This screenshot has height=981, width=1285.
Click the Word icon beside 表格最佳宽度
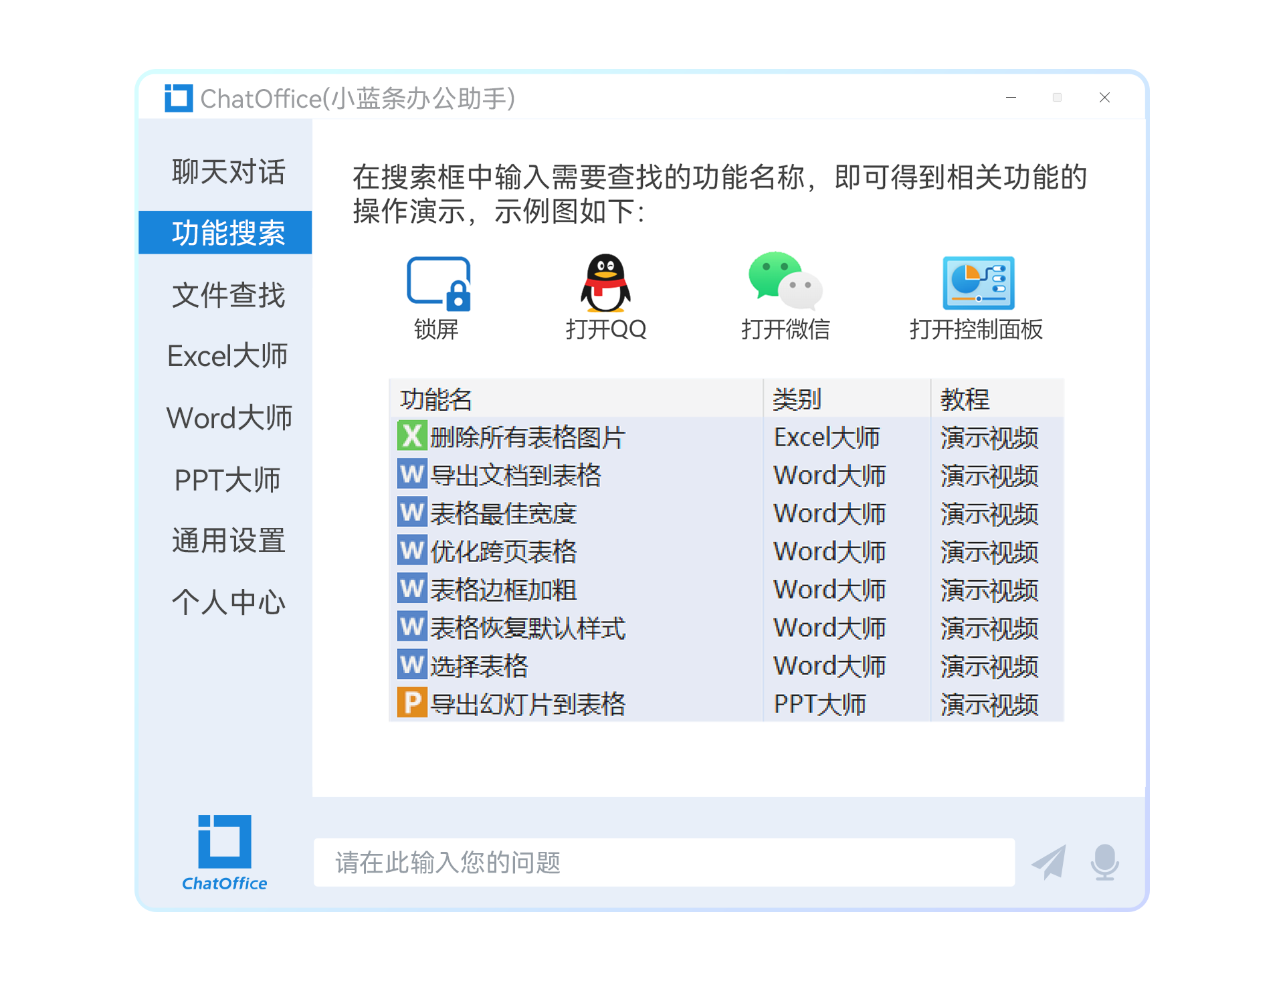point(412,513)
